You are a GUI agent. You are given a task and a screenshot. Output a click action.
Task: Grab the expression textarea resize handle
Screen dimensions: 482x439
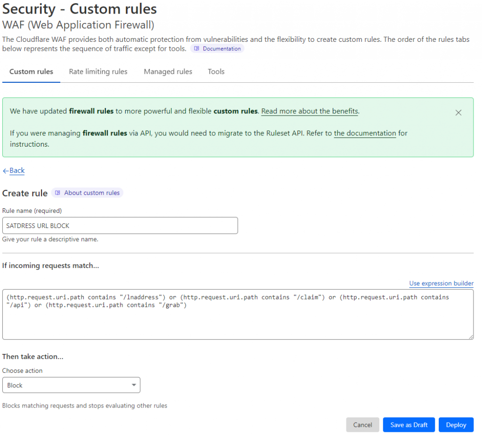pyautogui.click(x=471, y=337)
